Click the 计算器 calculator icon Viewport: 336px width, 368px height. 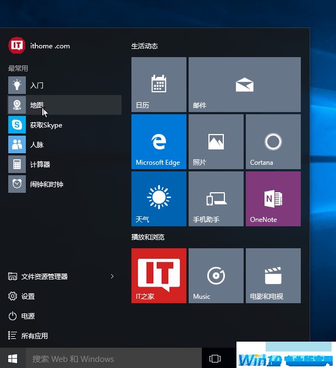click(x=17, y=164)
